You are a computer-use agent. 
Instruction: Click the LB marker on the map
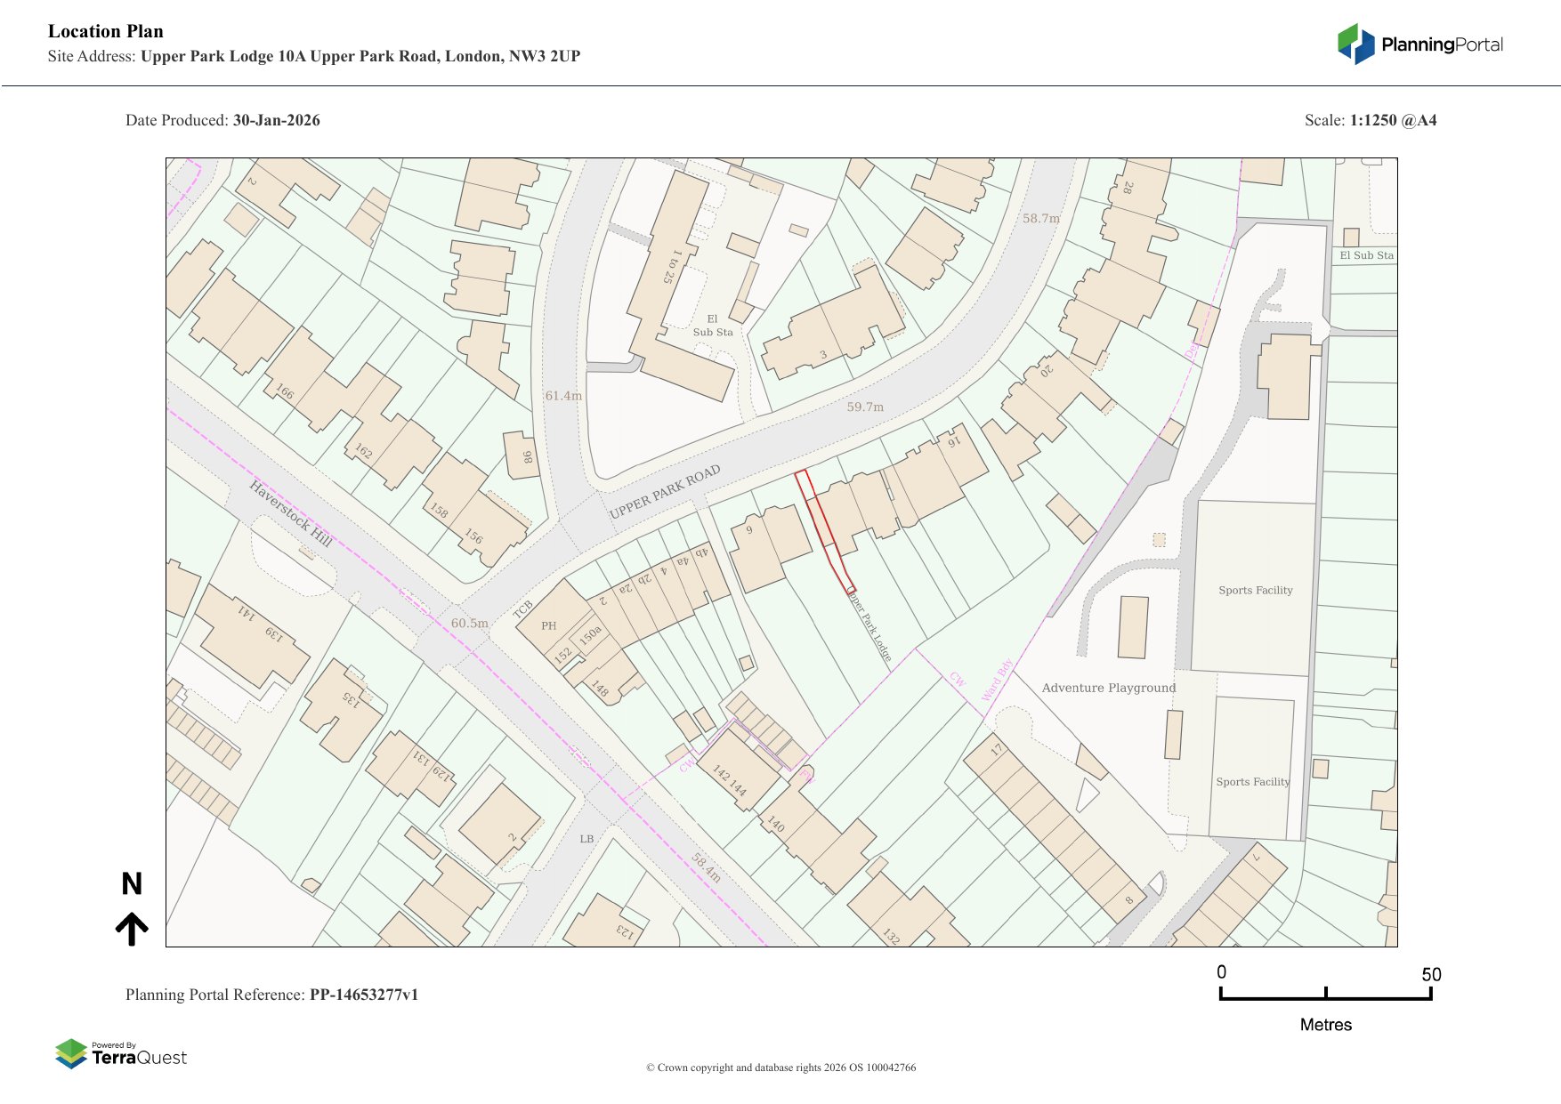[586, 839]
